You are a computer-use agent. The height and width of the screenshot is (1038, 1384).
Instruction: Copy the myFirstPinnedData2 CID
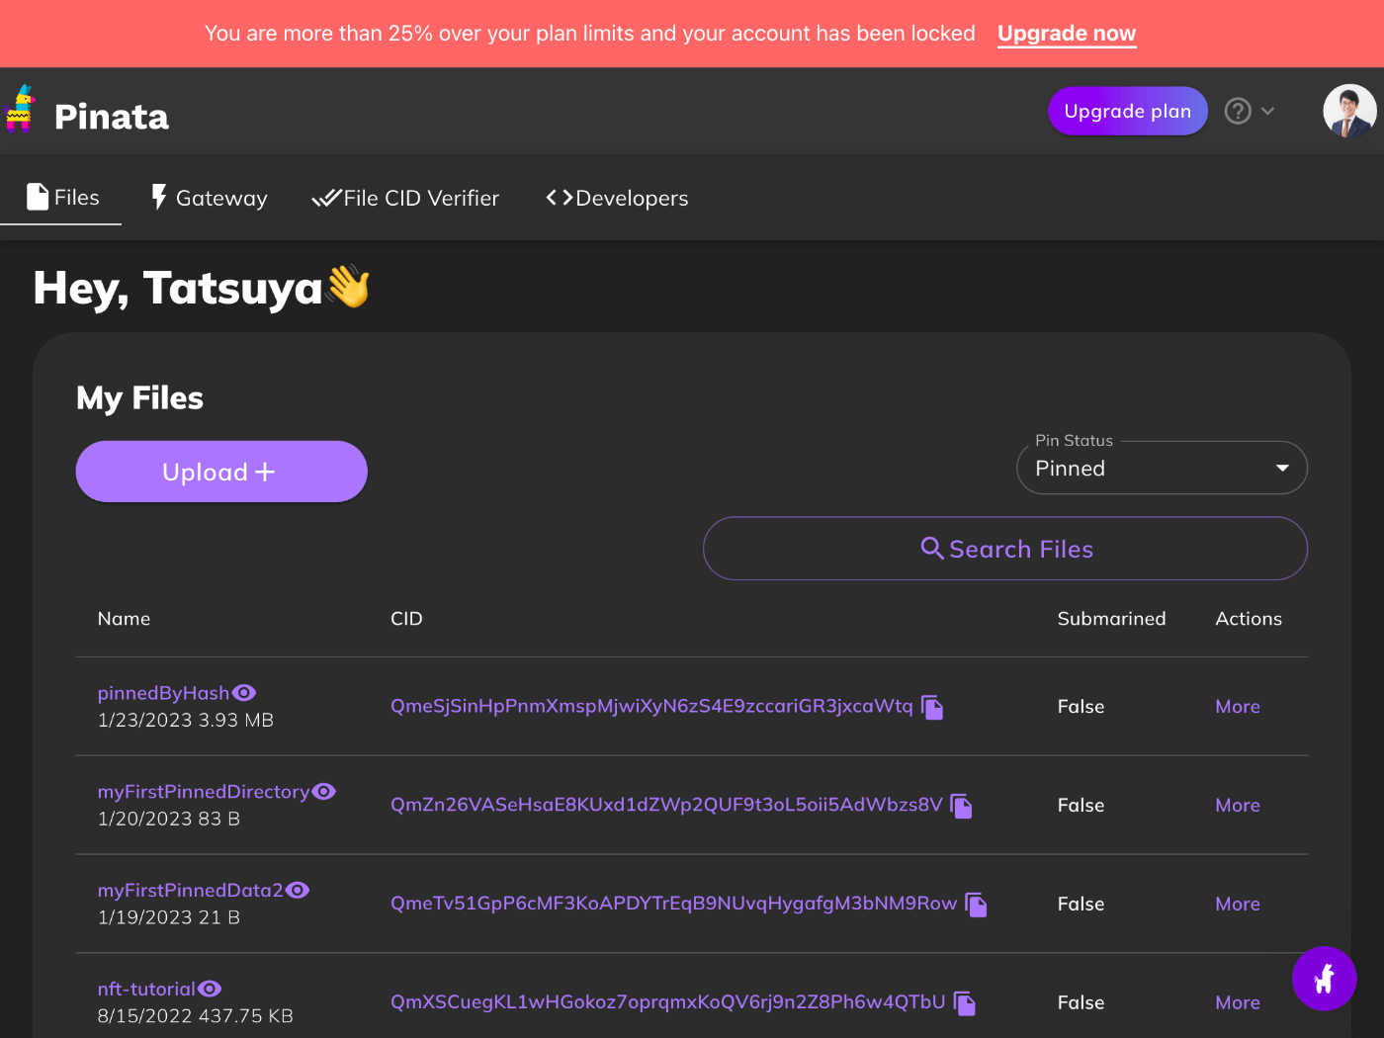(976, 905)
